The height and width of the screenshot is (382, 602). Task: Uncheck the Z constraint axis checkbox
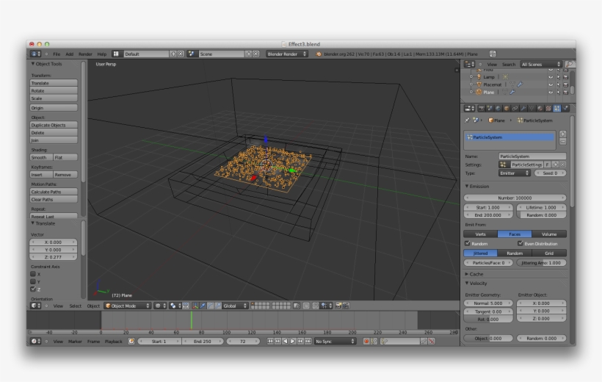[x=33, y=289]
